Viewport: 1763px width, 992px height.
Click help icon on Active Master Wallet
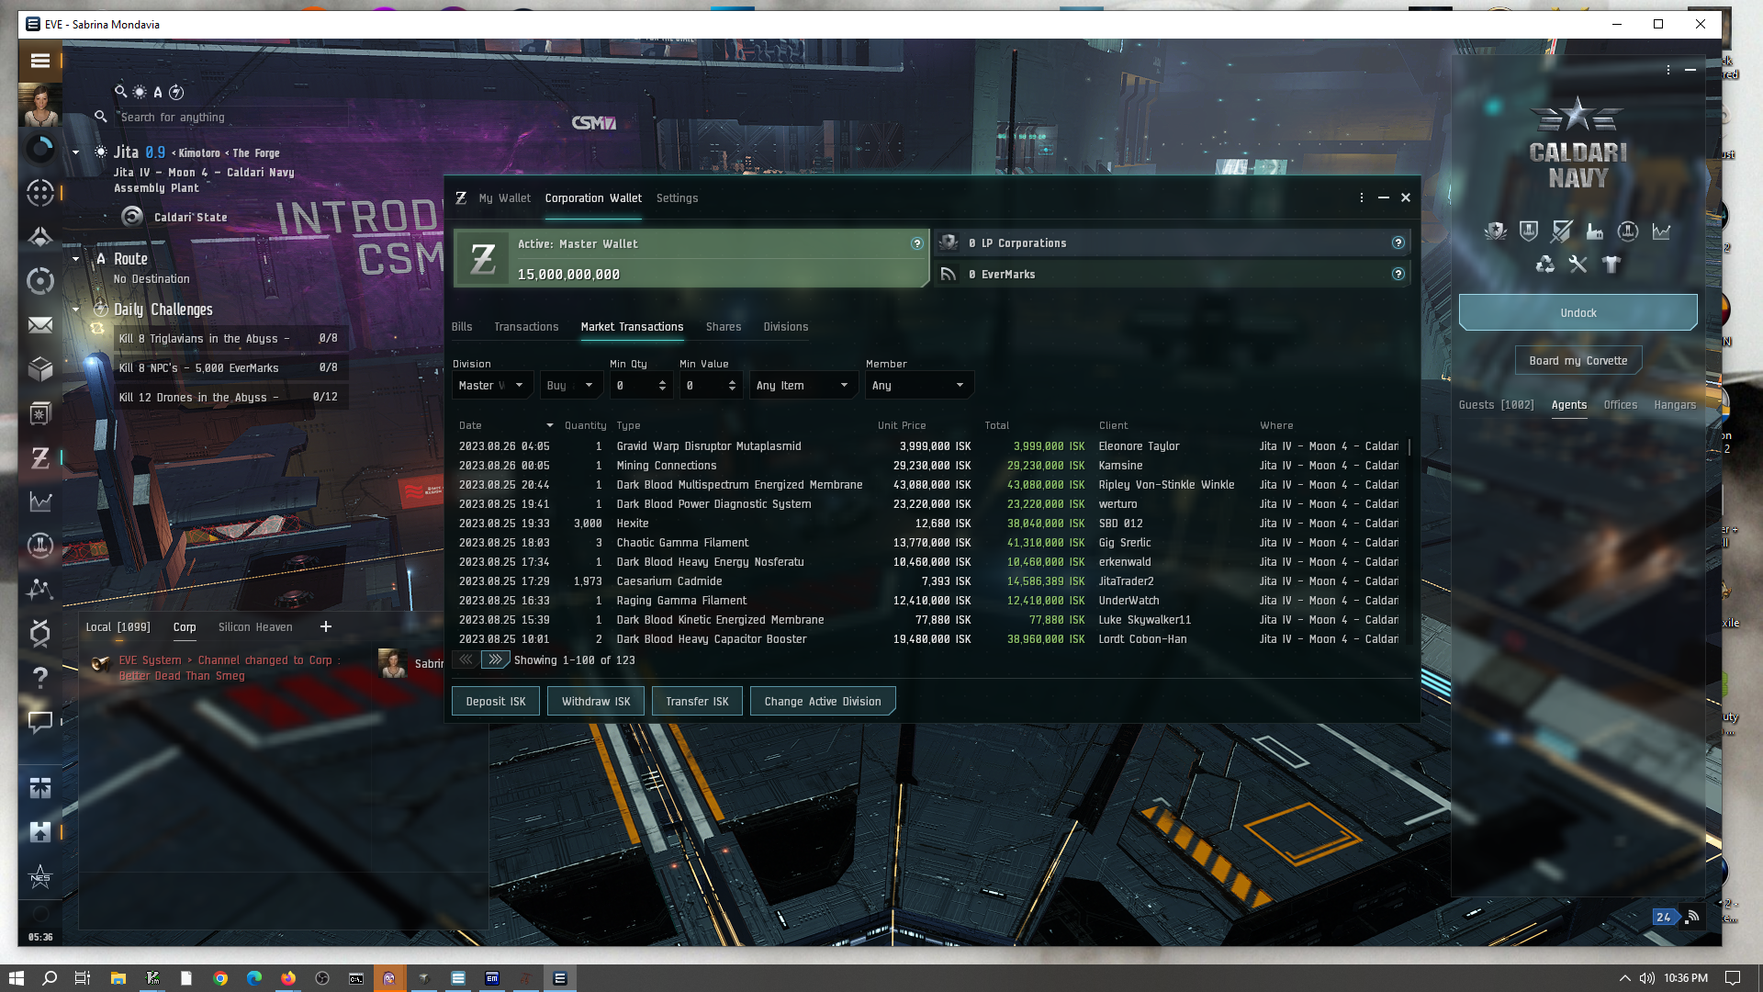click(916, 243)
